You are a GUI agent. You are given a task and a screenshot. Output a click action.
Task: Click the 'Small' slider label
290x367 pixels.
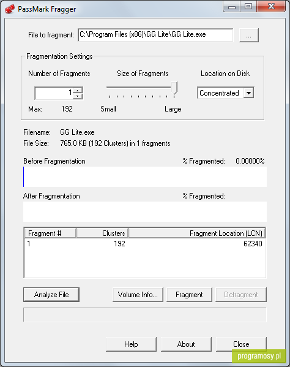pos(108,109)
